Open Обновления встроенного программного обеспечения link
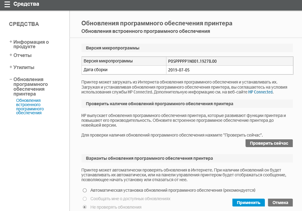The height and width of the screenshot is (211, 302). point(30,107)
